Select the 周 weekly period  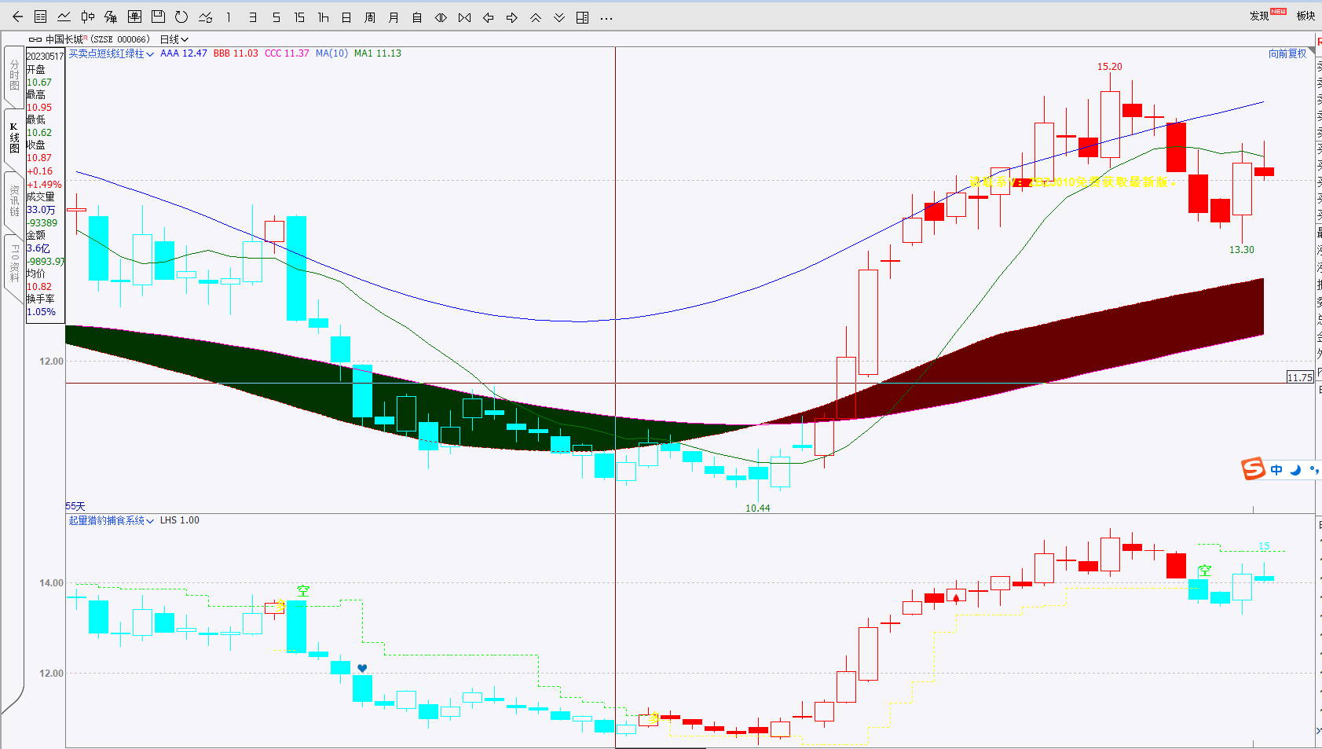point(370,17)
